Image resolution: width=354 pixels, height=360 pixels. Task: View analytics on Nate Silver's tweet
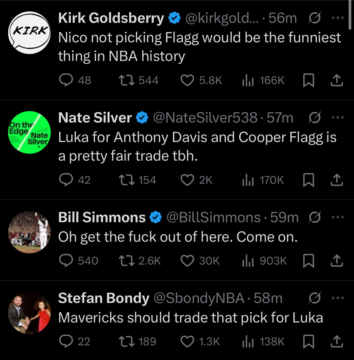(247, 180)
